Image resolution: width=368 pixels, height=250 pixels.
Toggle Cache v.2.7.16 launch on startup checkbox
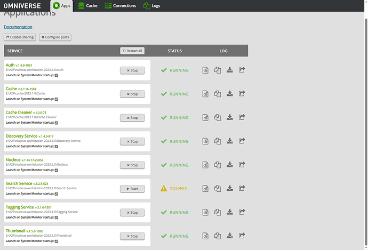pyautogui.click(x=57, y=99)
